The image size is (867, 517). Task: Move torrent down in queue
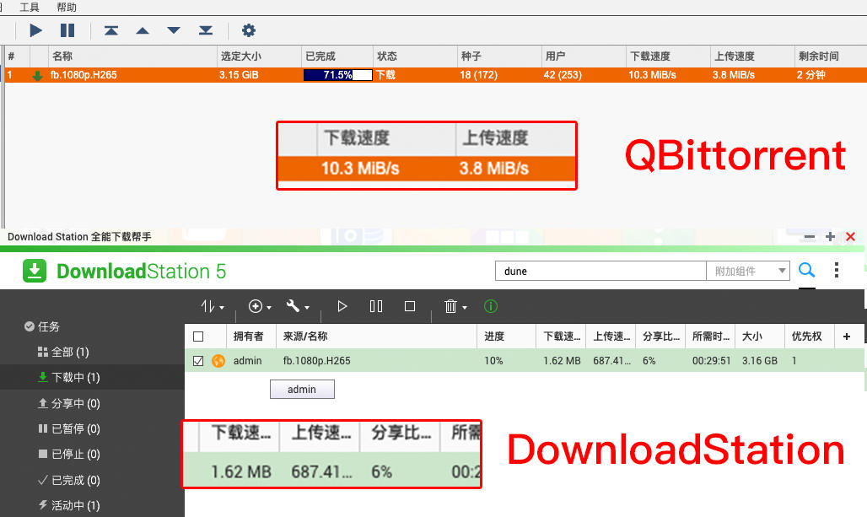point(174,30)
